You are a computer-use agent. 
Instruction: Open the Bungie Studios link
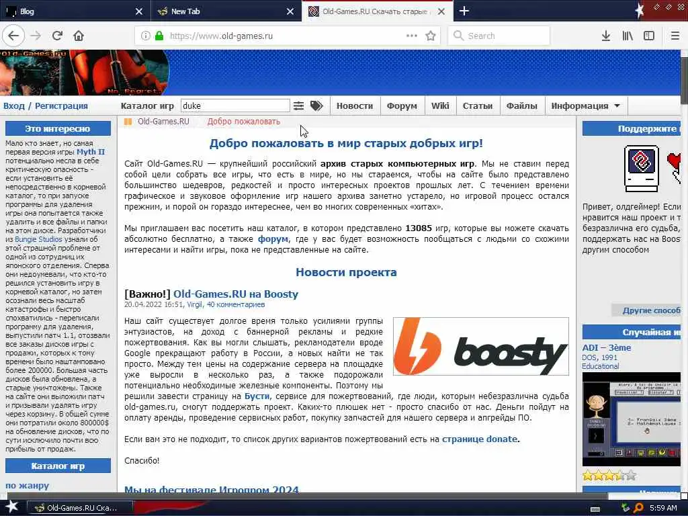(38, 239)
